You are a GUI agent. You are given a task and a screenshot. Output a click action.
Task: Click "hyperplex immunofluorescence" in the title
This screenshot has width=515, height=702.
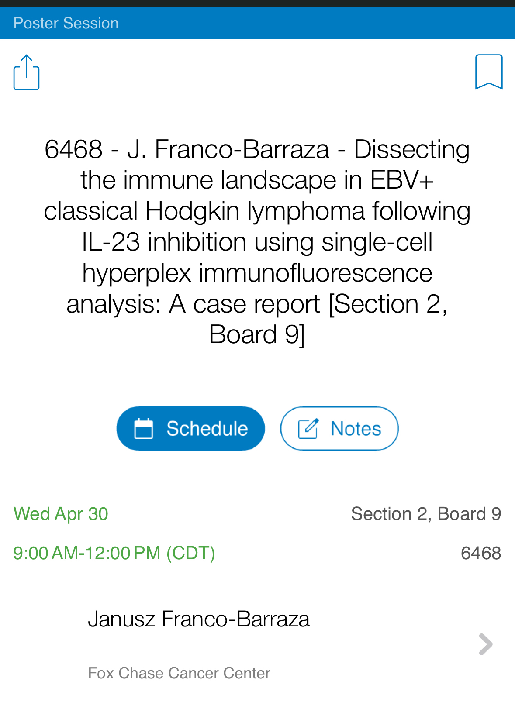coord(257,273)
